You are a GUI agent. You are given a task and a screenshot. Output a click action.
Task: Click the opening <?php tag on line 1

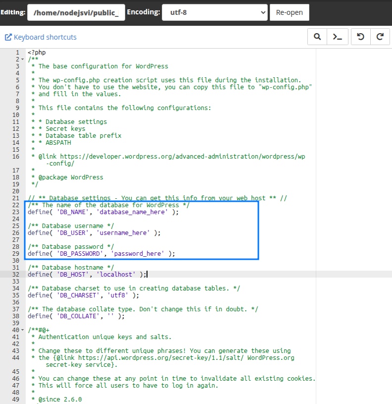(x=37, y=52)
